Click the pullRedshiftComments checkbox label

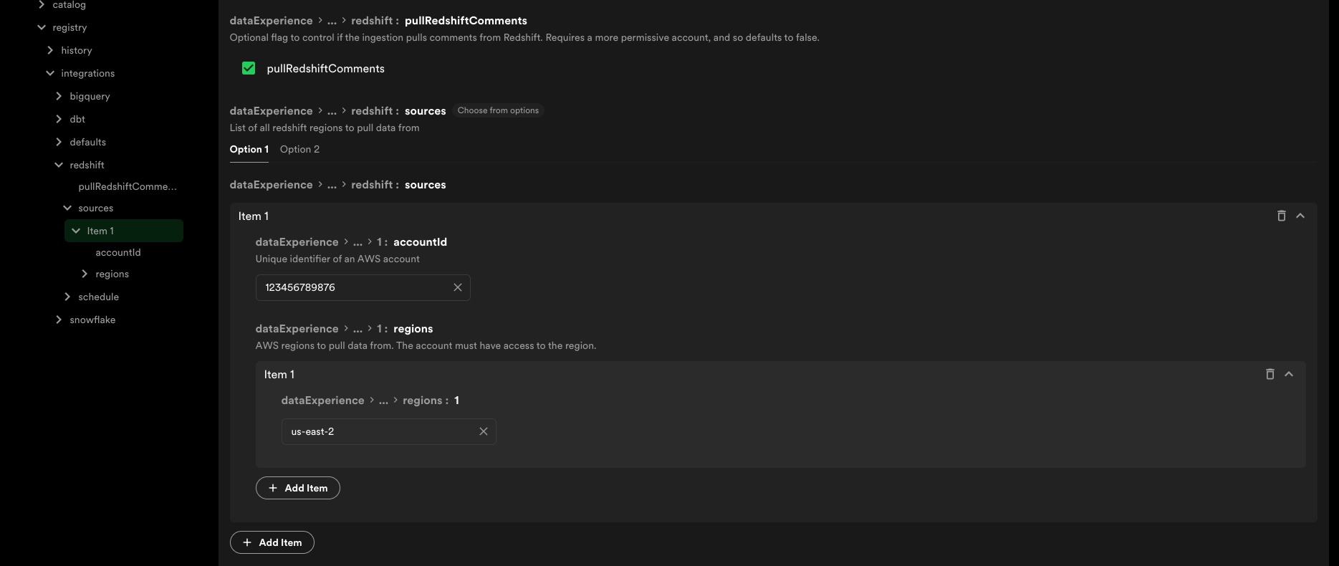(x=325, y=69)
